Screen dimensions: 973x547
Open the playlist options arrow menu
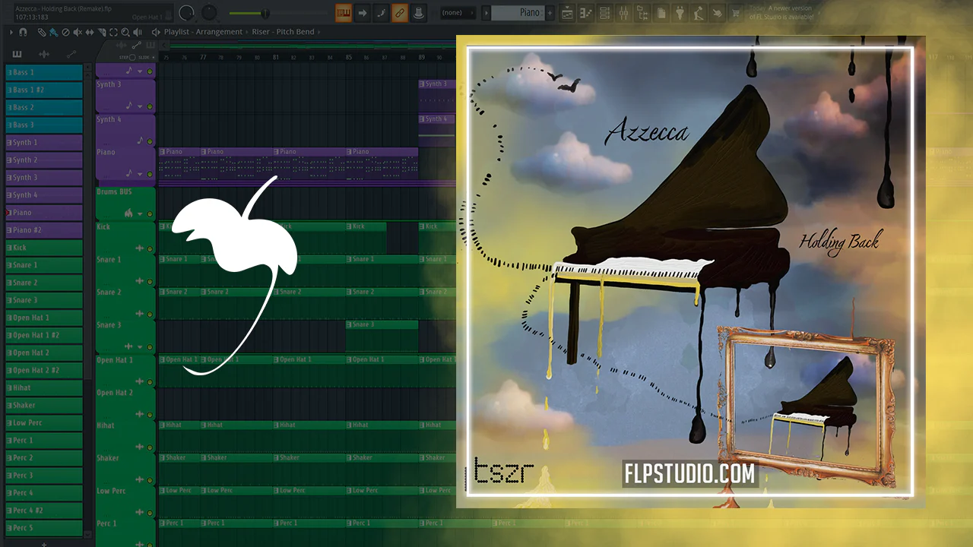11,32
